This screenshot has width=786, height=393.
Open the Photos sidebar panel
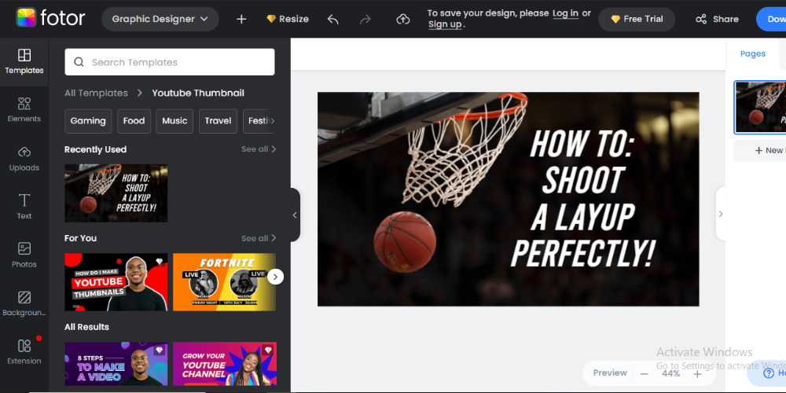[x=24, y=255]
